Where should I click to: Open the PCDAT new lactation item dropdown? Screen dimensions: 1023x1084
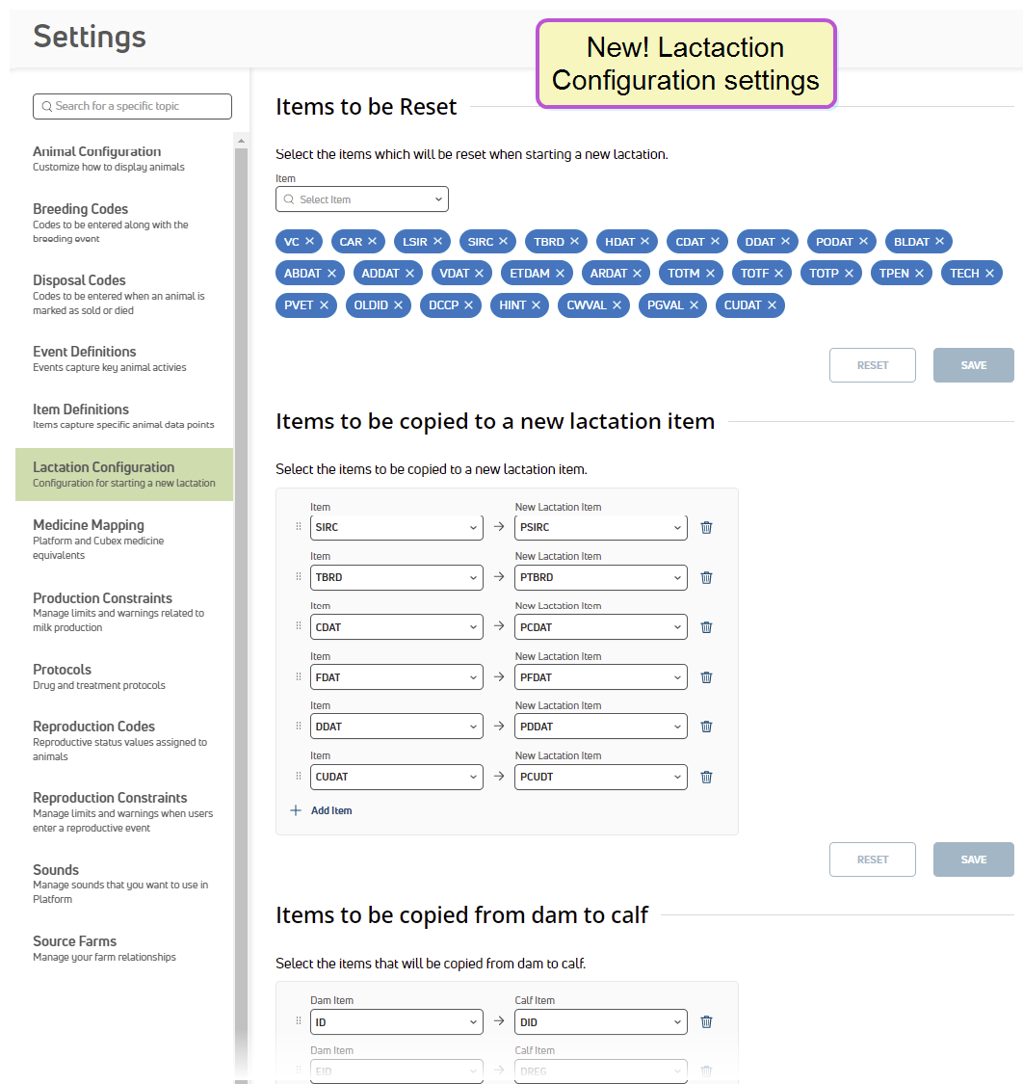point(601,627)
